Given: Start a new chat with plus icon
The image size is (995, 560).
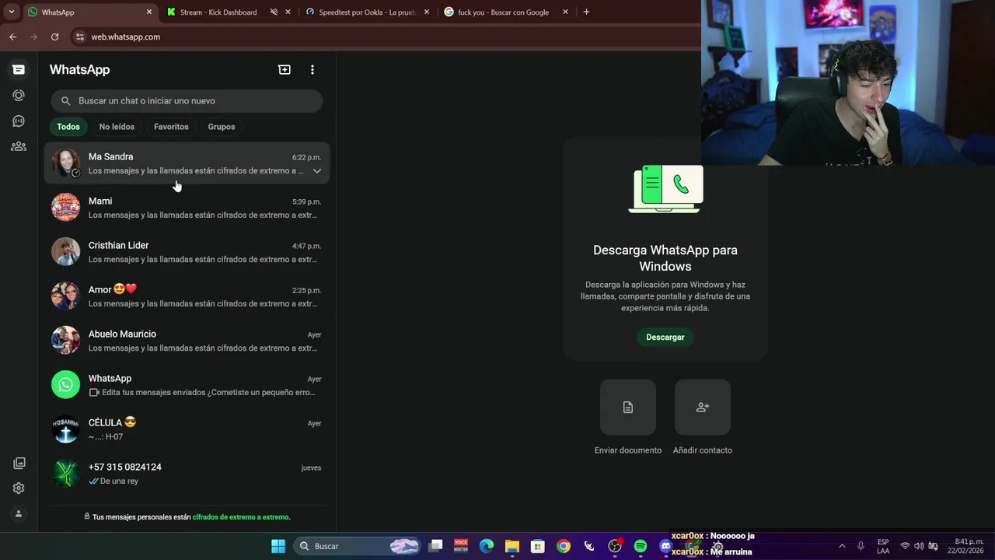Looking at the screenshot, I should pos(285,69).
